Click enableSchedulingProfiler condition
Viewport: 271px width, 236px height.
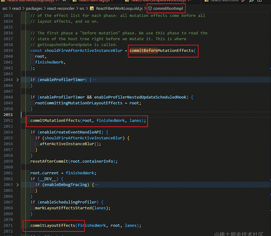coord(68,202)
